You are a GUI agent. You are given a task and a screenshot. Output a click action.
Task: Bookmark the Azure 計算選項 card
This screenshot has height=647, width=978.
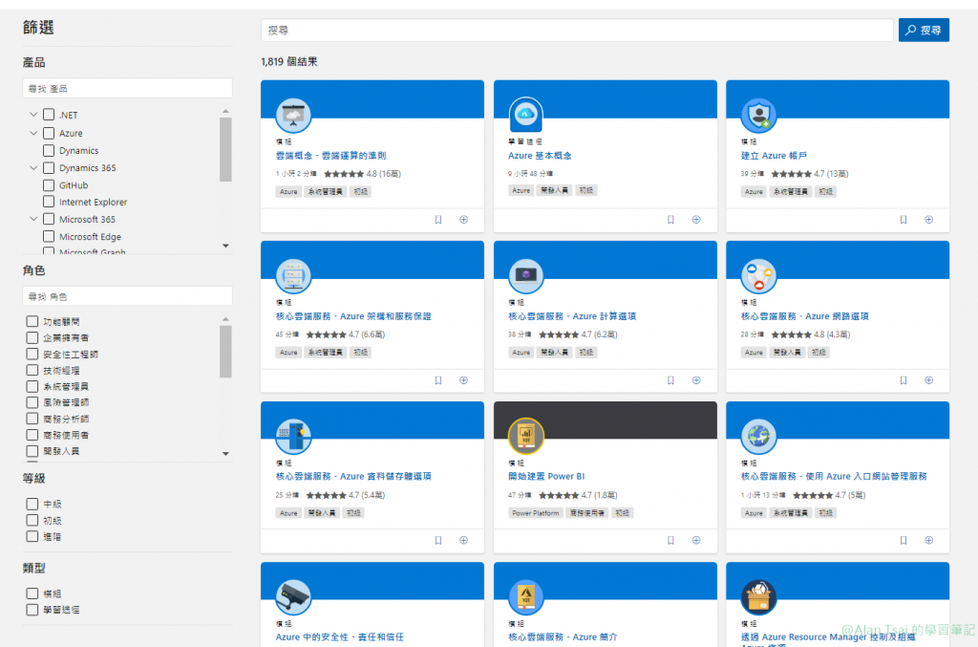[670, 380]
